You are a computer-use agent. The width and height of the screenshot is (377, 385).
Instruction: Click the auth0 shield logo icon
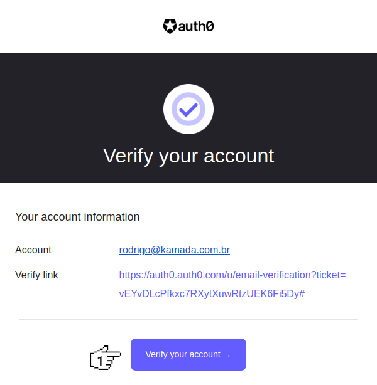pos(170,26)
